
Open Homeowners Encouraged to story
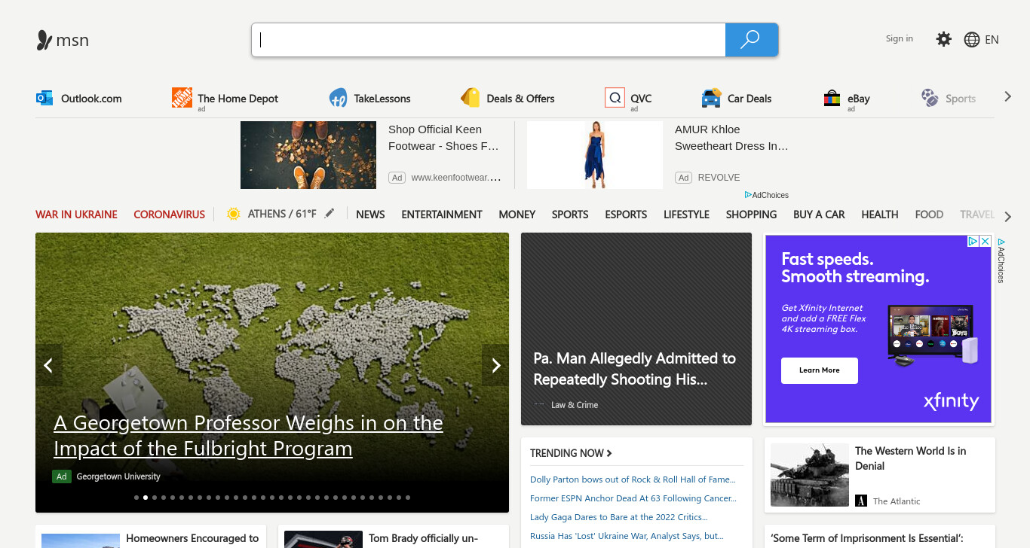coord(192,538)
